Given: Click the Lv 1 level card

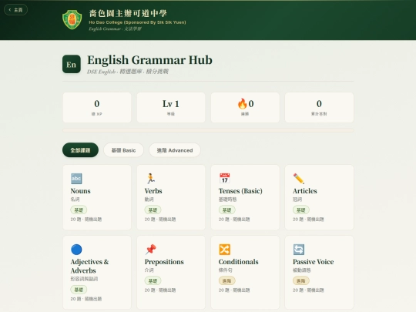Looking at the screenshot, I should pyautogui.click(x=171, y=107).
